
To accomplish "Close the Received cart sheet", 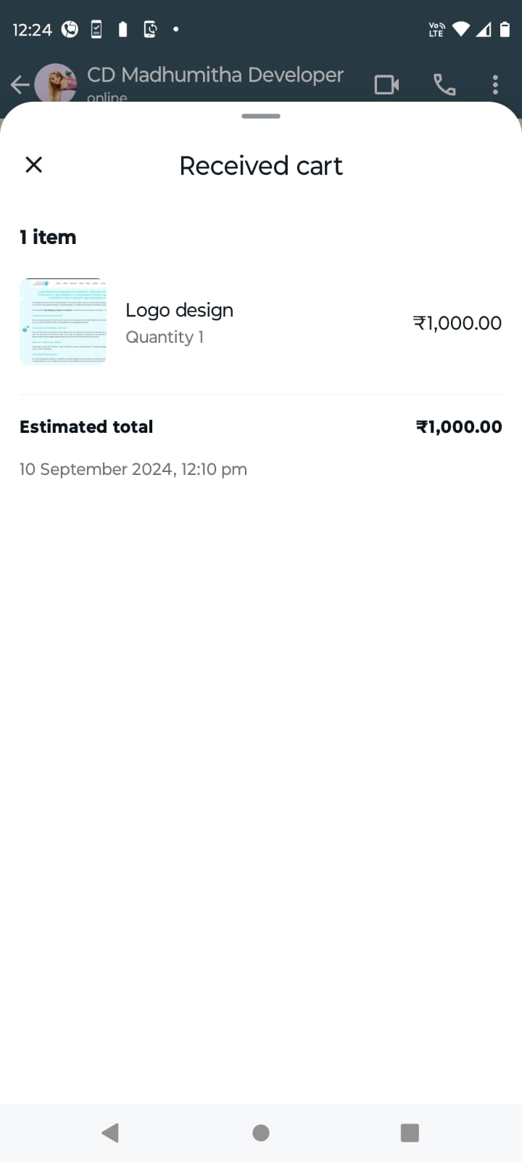I will pos(33,165).
